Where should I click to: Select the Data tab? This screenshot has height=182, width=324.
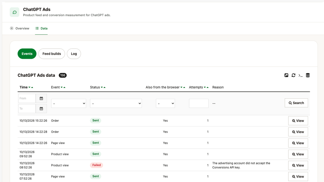(41, 29)
